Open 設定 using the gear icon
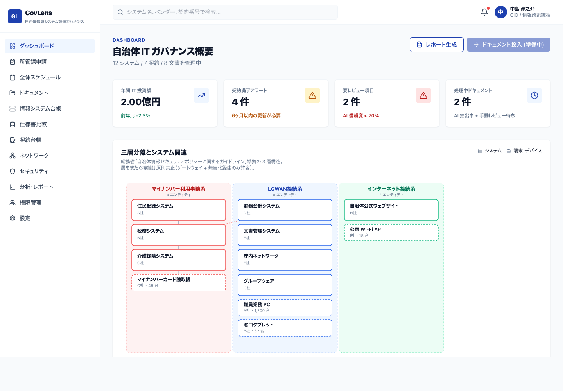The image size is (563, 391). [12, 218]
